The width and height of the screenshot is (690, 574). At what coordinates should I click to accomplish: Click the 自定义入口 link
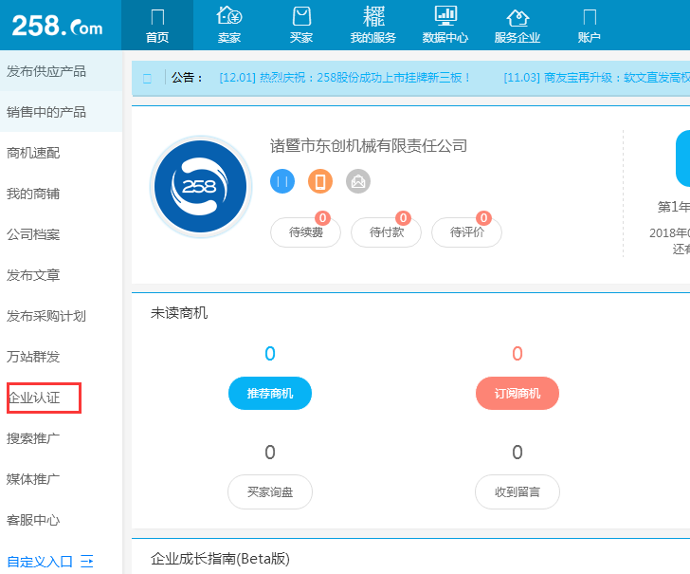coord(40,562)
